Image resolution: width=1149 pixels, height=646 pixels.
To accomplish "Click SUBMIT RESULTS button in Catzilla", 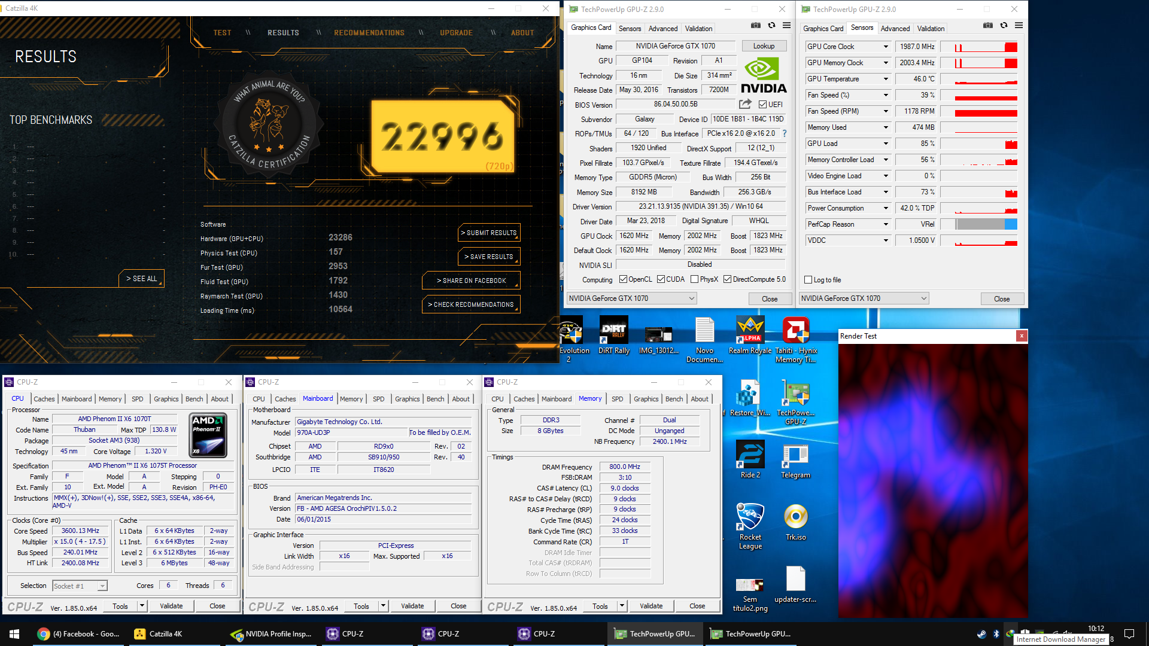I will click(489, 233).
